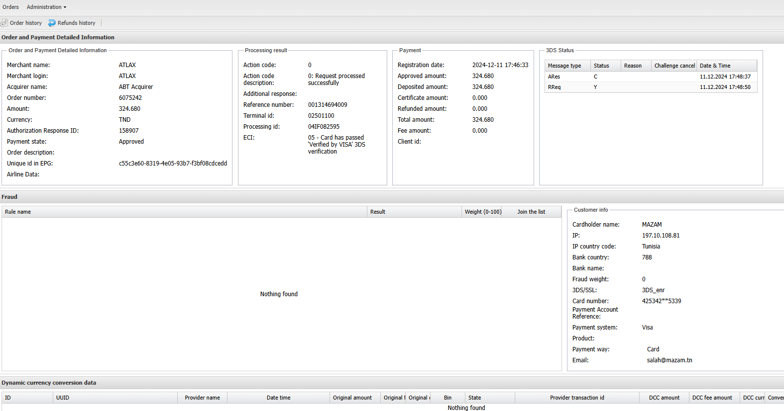
Task: Select the RReq row in 3DS Status
Action: tap(554, 87)
